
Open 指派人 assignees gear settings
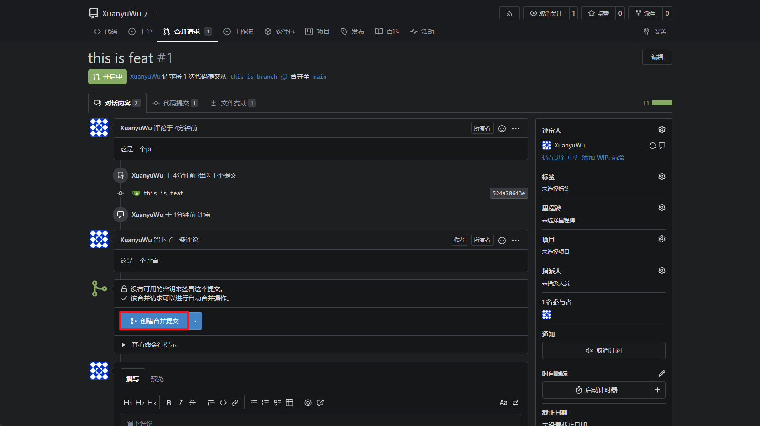(661, 270)
